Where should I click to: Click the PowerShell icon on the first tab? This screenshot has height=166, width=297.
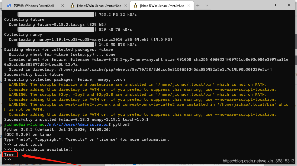[10, 5]
